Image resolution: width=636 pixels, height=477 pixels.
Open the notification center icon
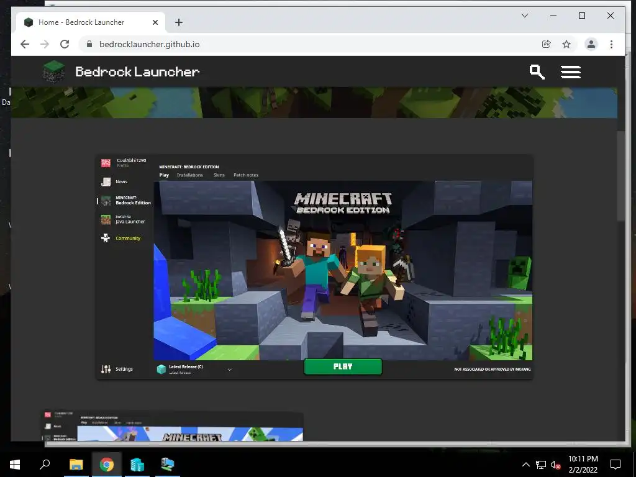pos(616,465)
